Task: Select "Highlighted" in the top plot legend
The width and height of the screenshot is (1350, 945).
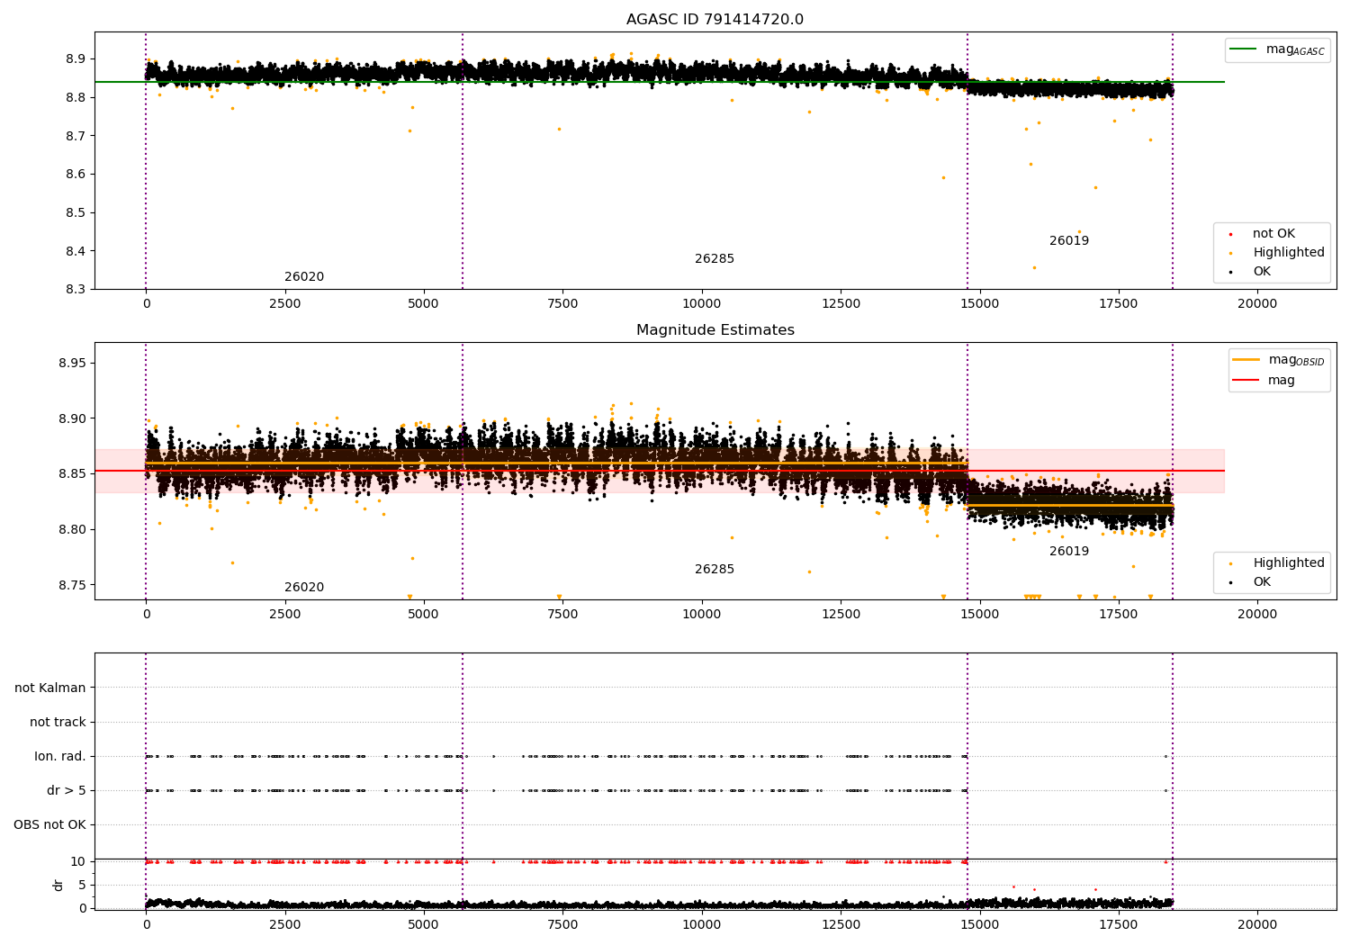Action: [1289, 253]
